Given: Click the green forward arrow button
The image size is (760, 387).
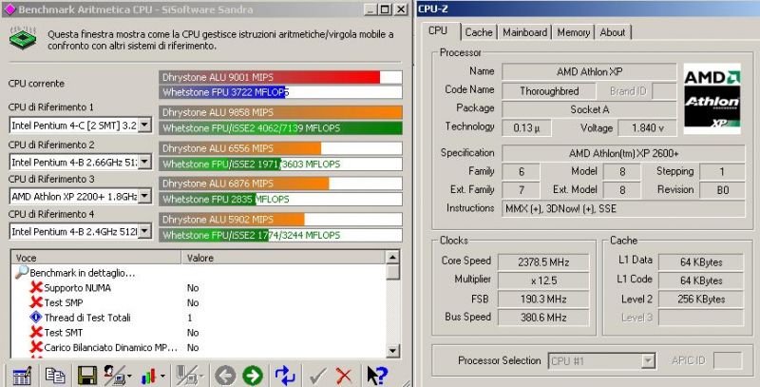Looking at the screenshot, I should pos(253,376).
